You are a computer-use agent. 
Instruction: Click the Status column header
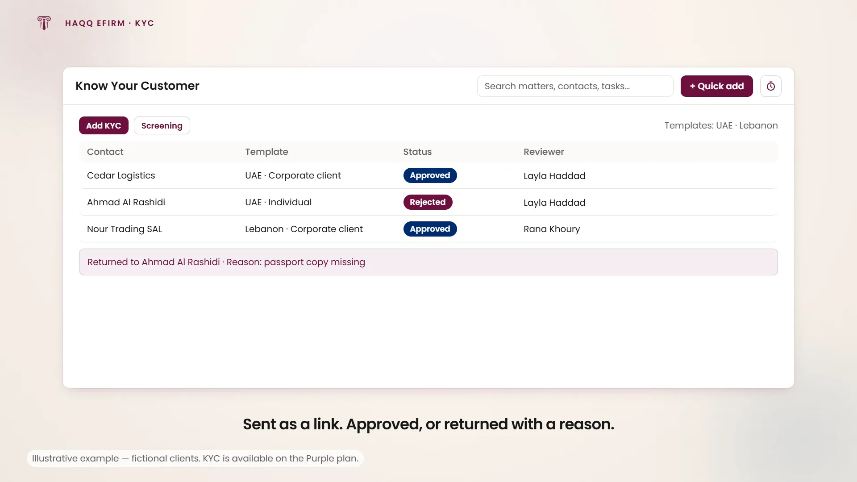[x=417, y=152]
